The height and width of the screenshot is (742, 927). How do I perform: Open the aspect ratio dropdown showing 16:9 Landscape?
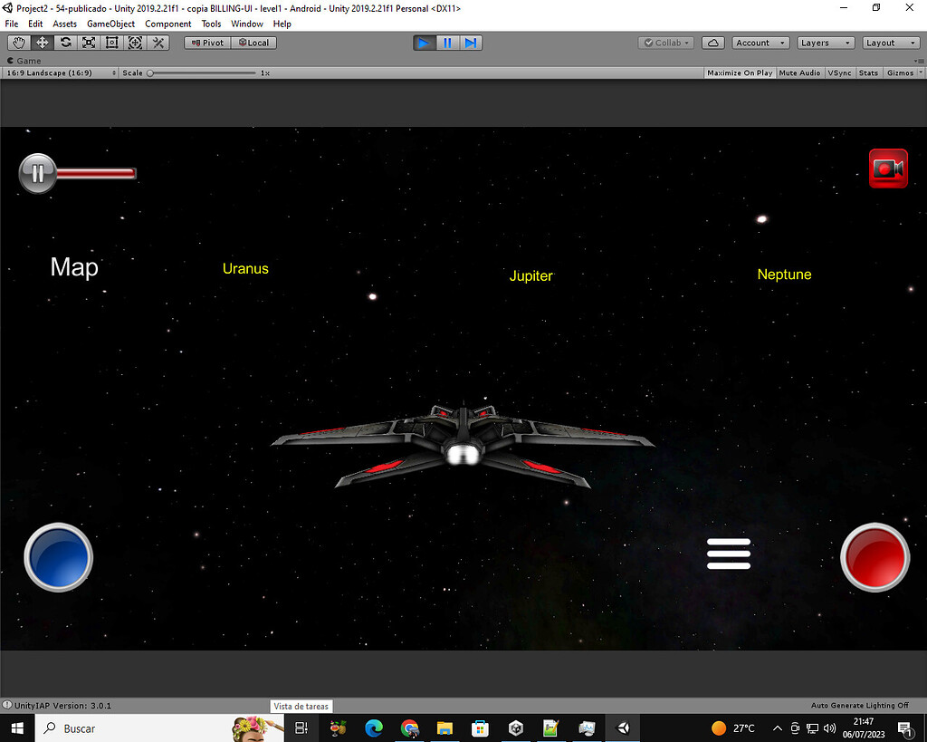click(60, 72)
